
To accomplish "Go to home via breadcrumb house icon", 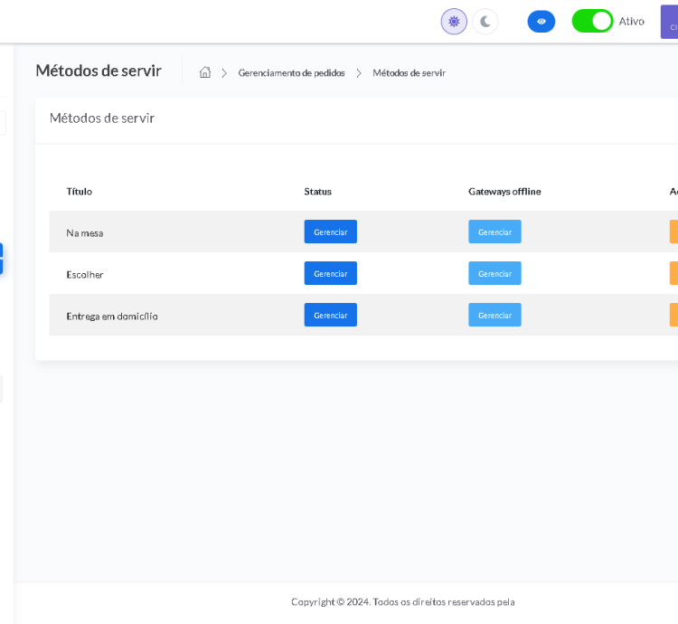I will (205, 72).
